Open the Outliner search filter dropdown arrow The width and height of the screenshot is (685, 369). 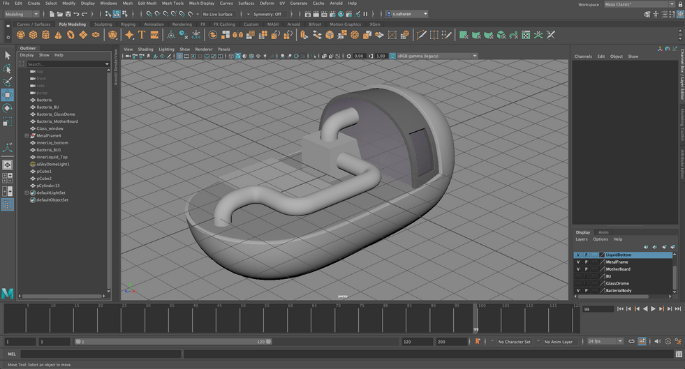coord(107,64)
